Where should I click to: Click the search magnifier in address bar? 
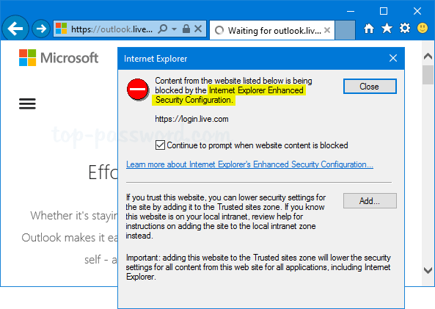(x=163, y=29)
